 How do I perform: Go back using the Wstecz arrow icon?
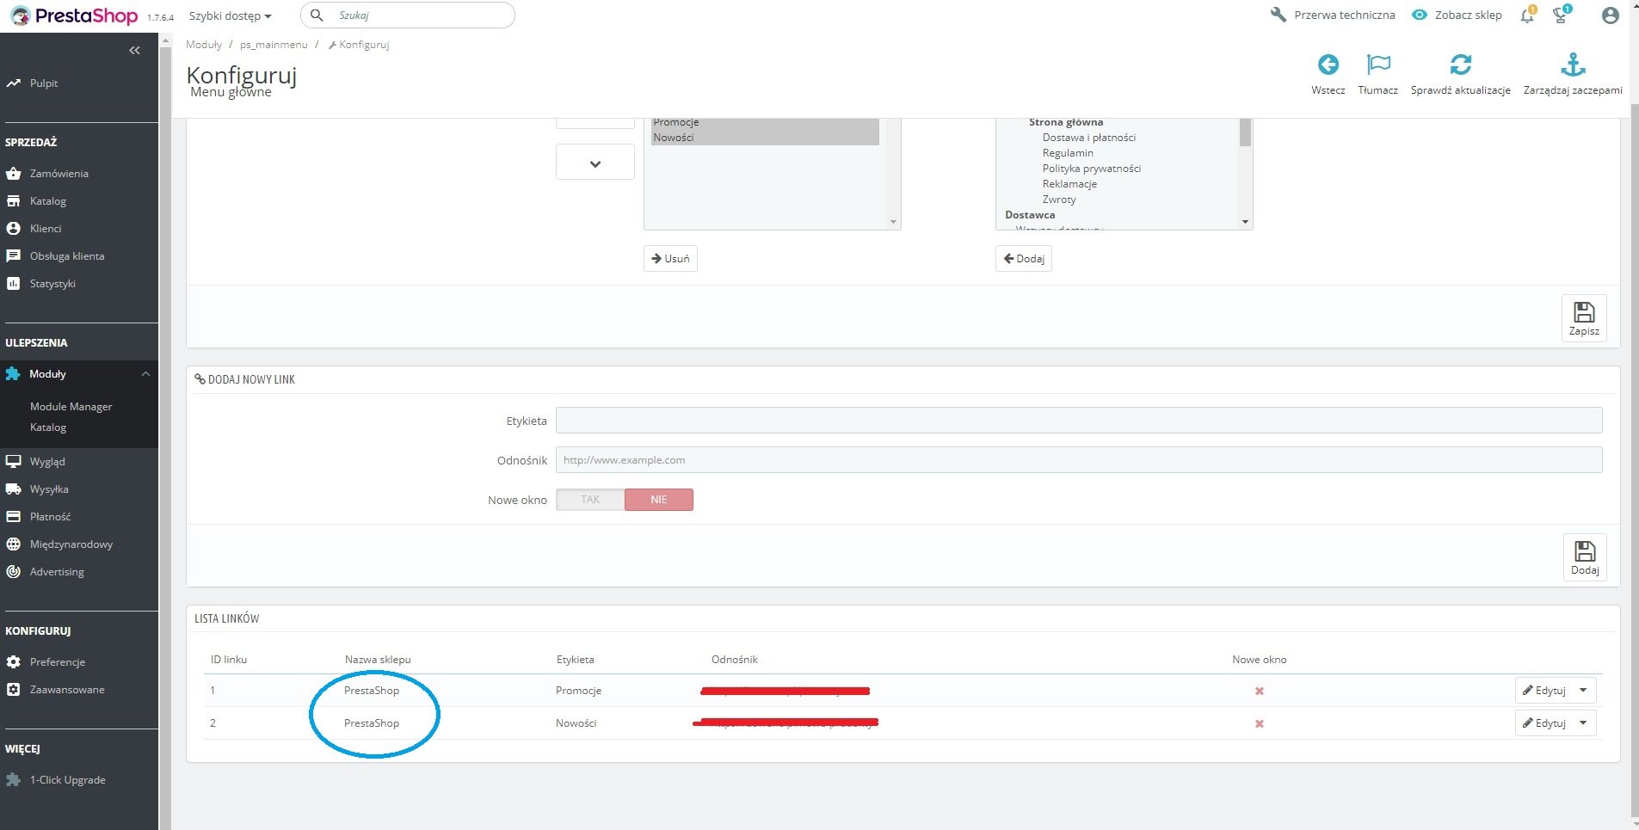(x=1328, y=65)
